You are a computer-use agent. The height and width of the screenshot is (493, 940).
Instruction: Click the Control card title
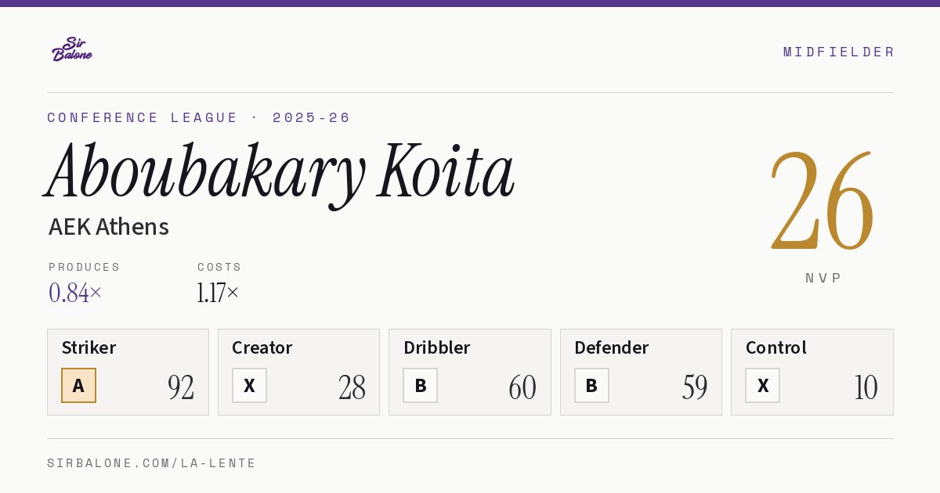775,347
